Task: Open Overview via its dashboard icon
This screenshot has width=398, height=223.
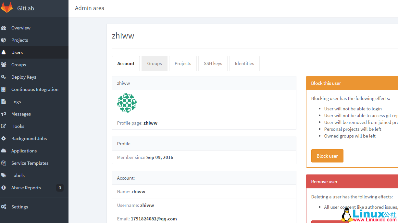Action: 4,28
